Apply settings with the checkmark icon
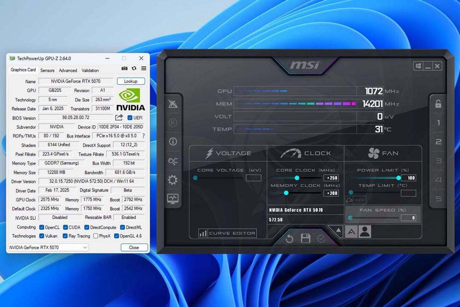460x307 pixels. click(x=321, y=239)
